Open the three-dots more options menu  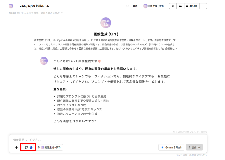pyautogui.click(x=203, y=6)
